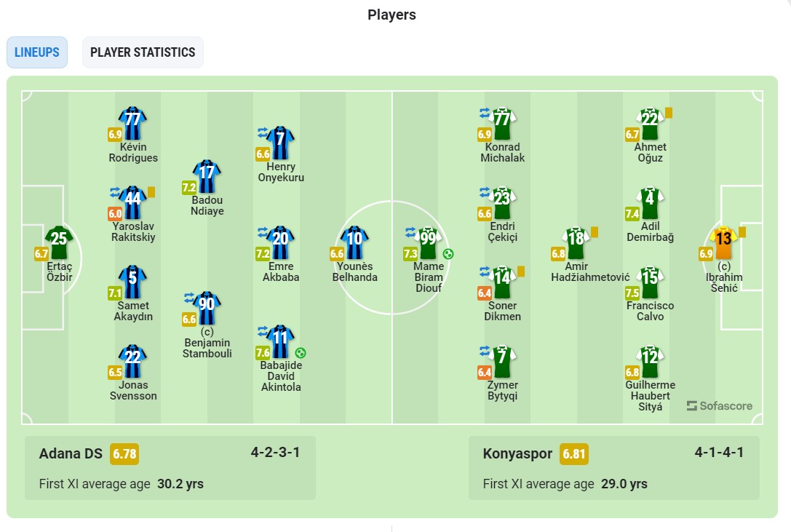
Task: Select Younès Belhanda's number 10 jersey
Action: (x=354, y=243)
